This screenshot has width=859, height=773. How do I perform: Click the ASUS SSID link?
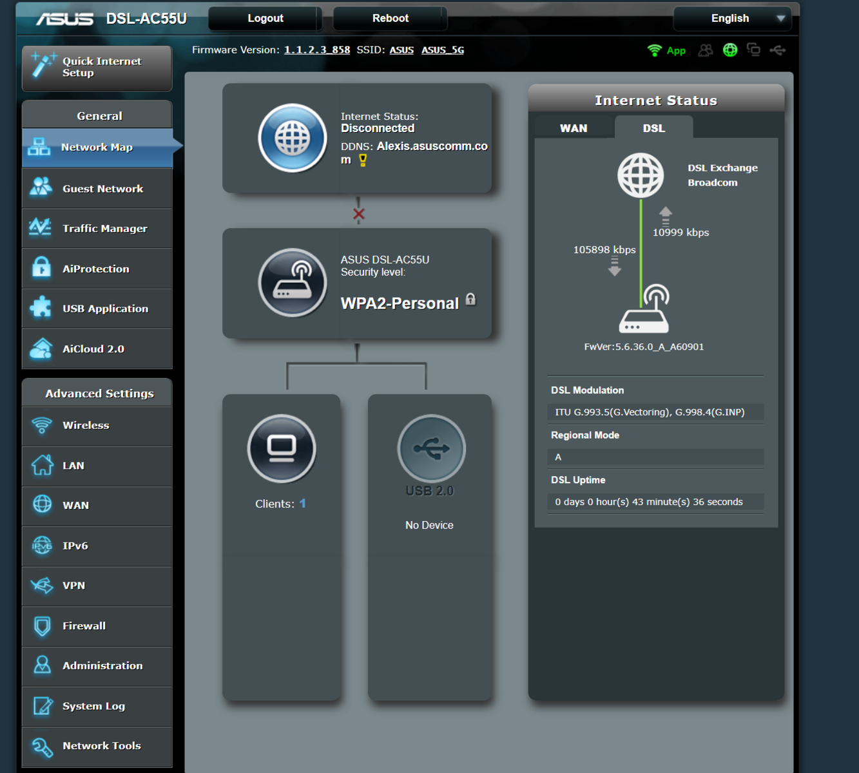401,50
